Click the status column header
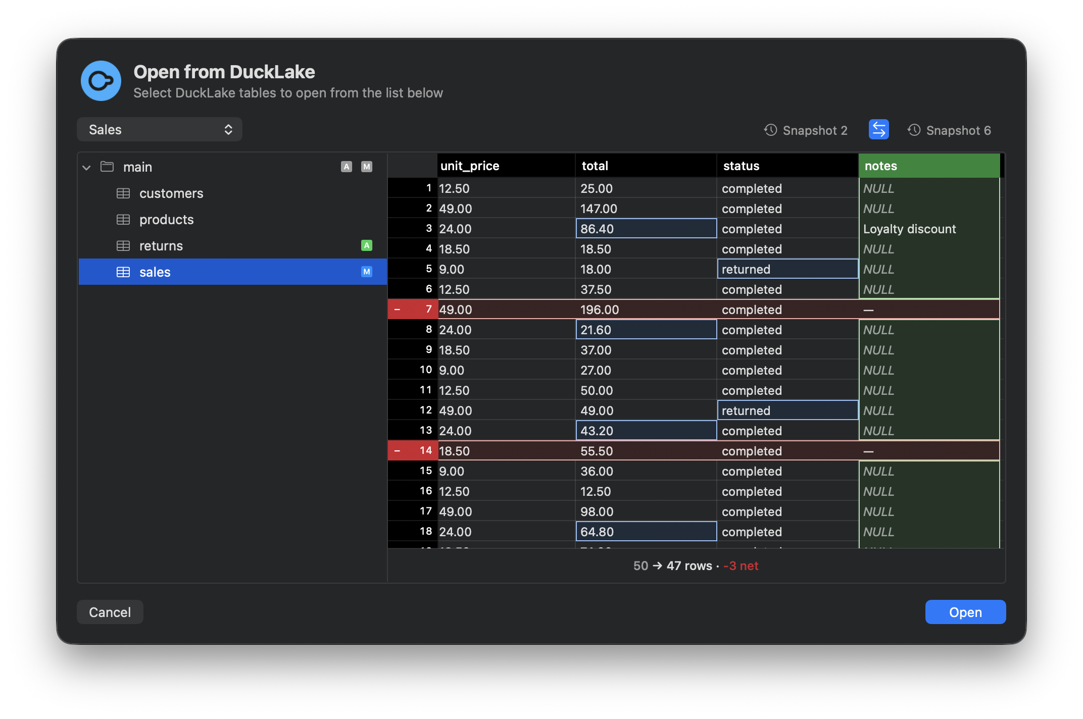This screenshot has width=1083, height=719. click(787, 166)
